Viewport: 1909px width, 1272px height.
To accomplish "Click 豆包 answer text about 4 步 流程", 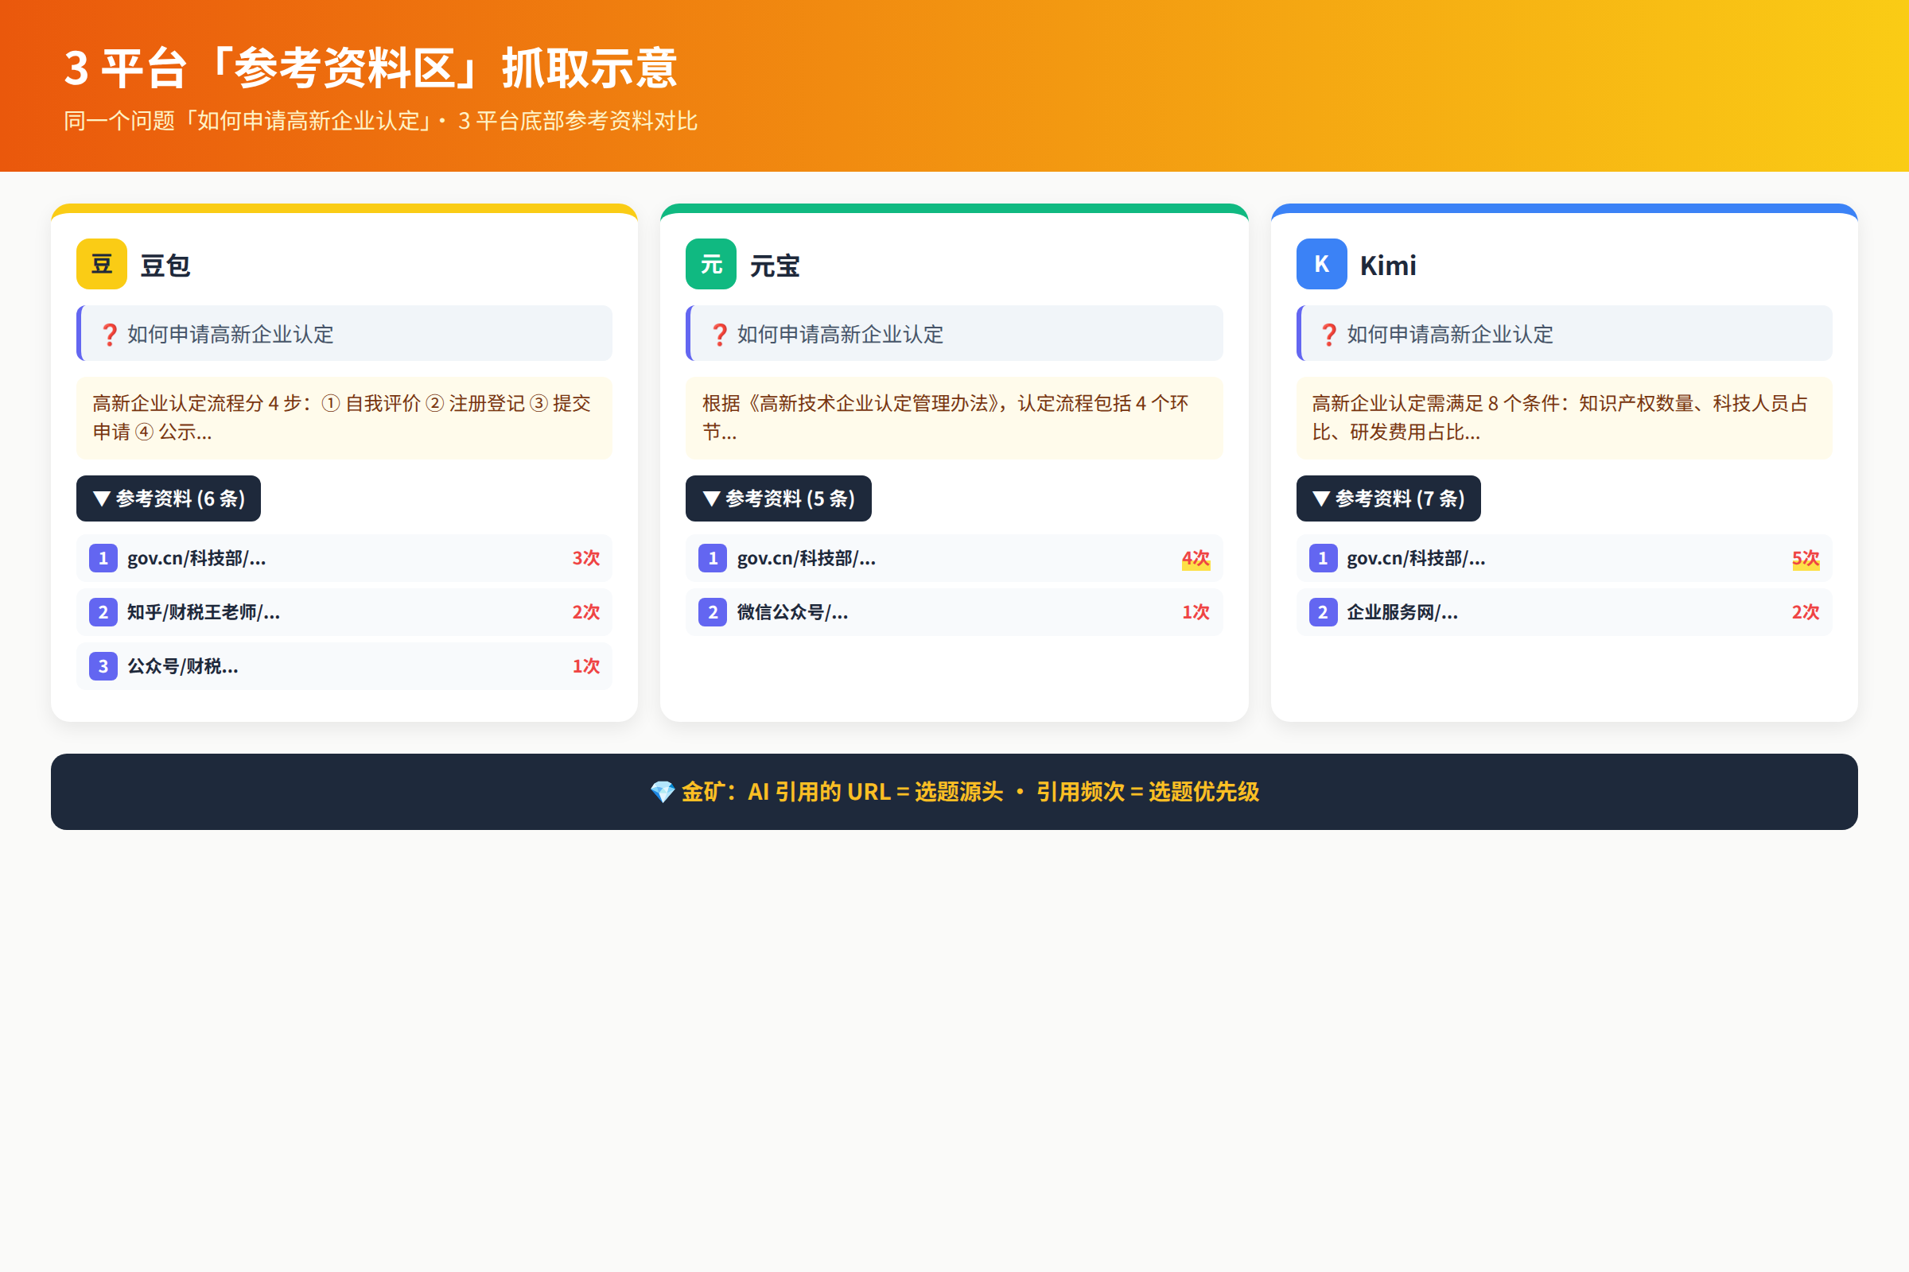I will tap(344, 418).
